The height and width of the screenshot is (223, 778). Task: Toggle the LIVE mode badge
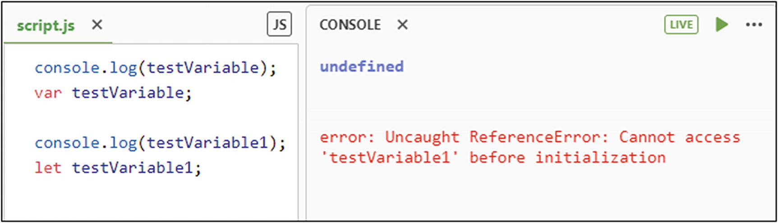(x=681, y=24)
